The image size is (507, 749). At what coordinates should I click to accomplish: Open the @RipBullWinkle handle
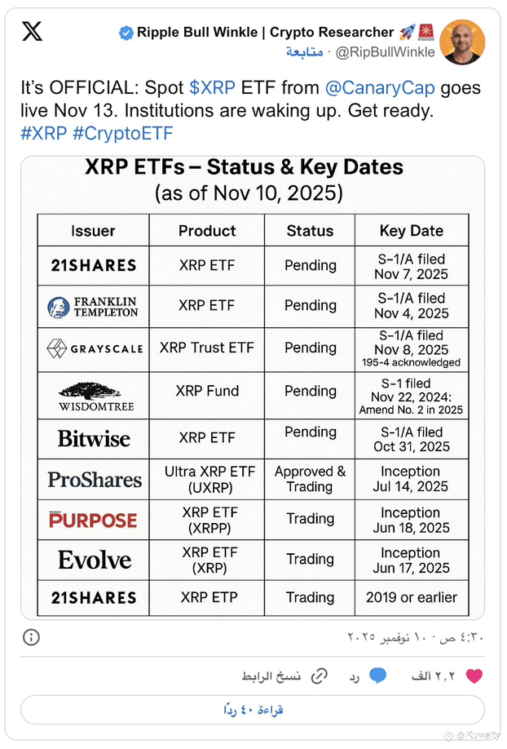pos(386,52)
